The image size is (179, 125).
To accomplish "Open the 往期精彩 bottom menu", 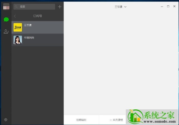I will (81, 120).
